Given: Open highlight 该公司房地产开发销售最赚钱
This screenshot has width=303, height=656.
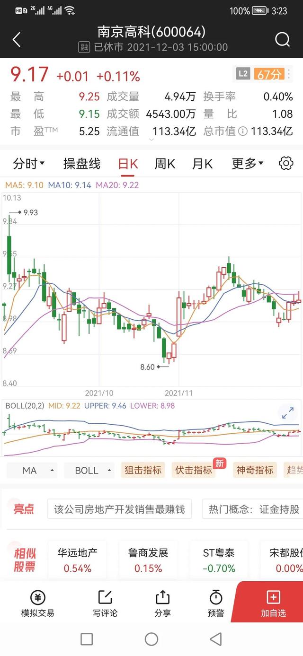Looking at the screenshot, I should (119, 509).
